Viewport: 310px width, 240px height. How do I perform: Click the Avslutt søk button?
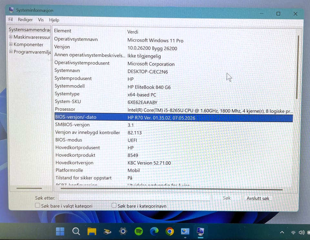coord(258,198)
